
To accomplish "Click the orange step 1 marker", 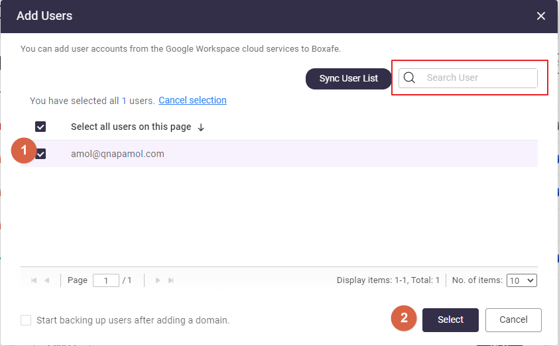I will click(24, 150).
